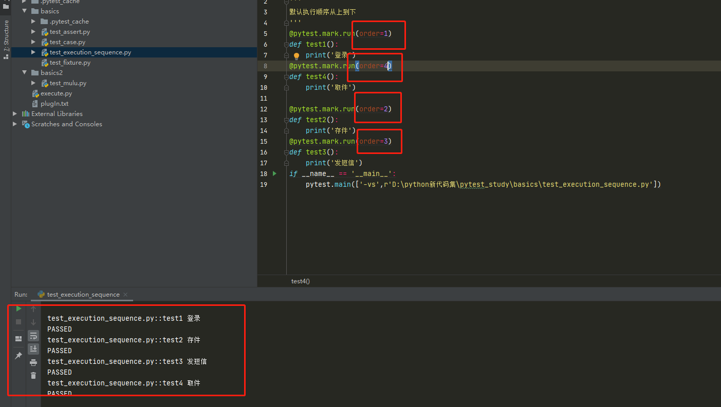Click the Up the Stack Trace arrow

pyautogui.click(x=33, y=309)
